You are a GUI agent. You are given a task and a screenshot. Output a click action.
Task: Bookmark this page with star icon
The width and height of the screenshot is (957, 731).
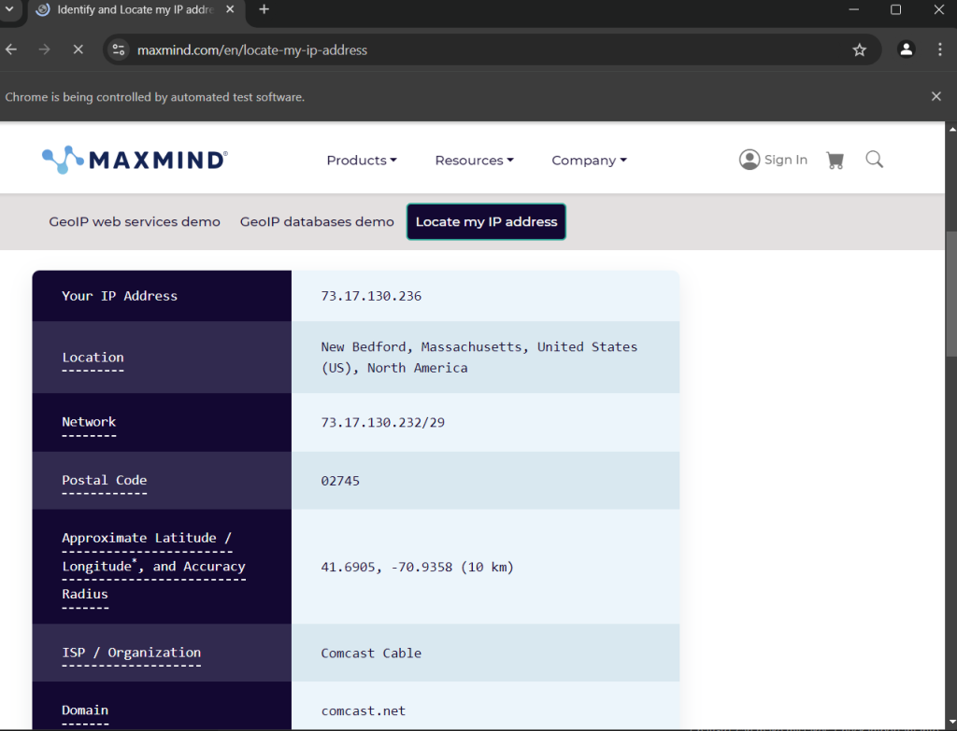[x=859, y=49]
